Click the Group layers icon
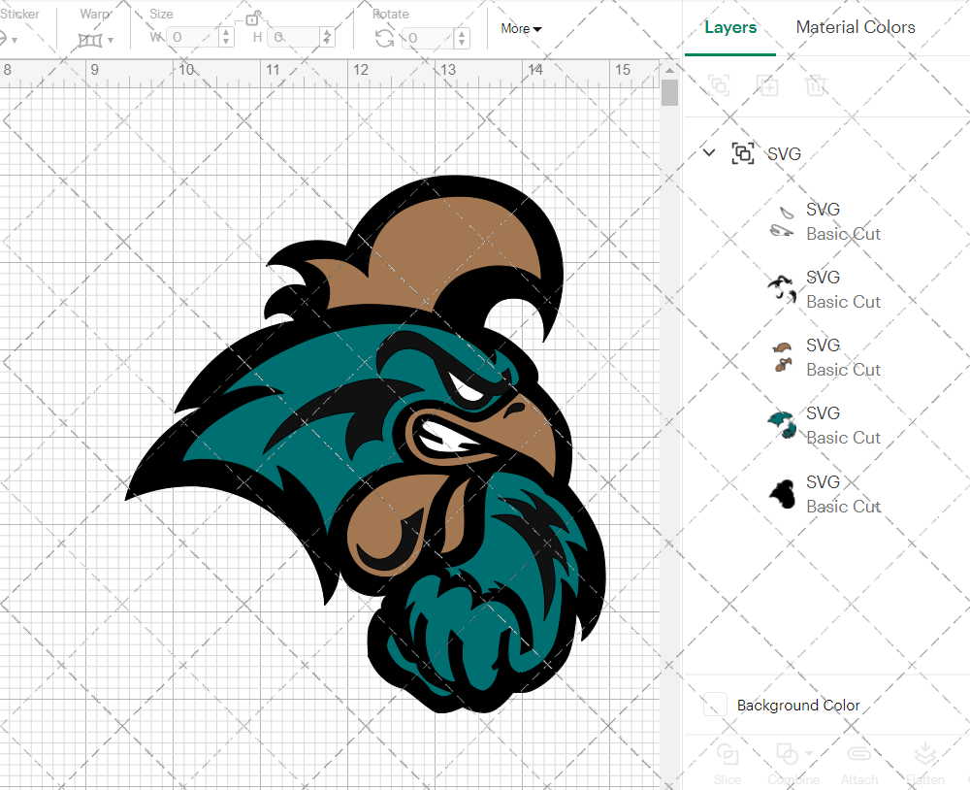 [x=719, y=85]
